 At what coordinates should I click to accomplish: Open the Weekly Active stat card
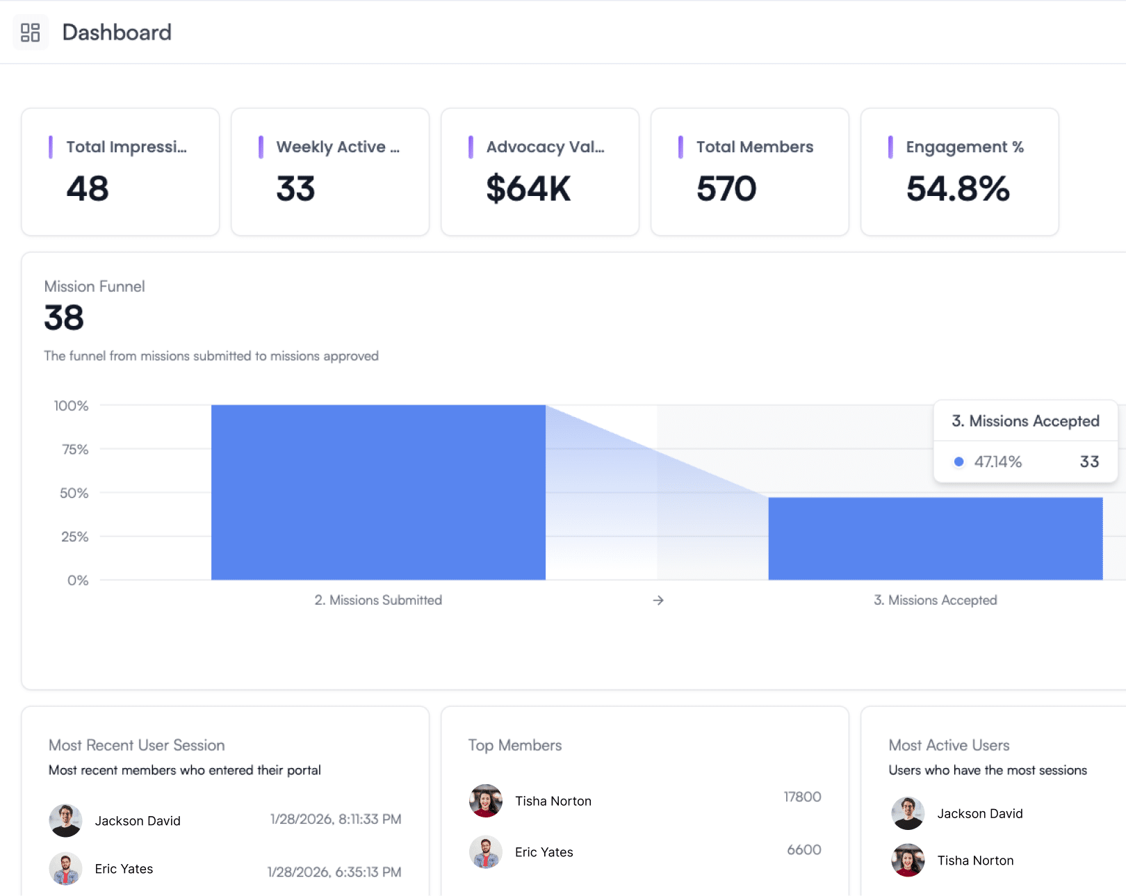point(330,172)
